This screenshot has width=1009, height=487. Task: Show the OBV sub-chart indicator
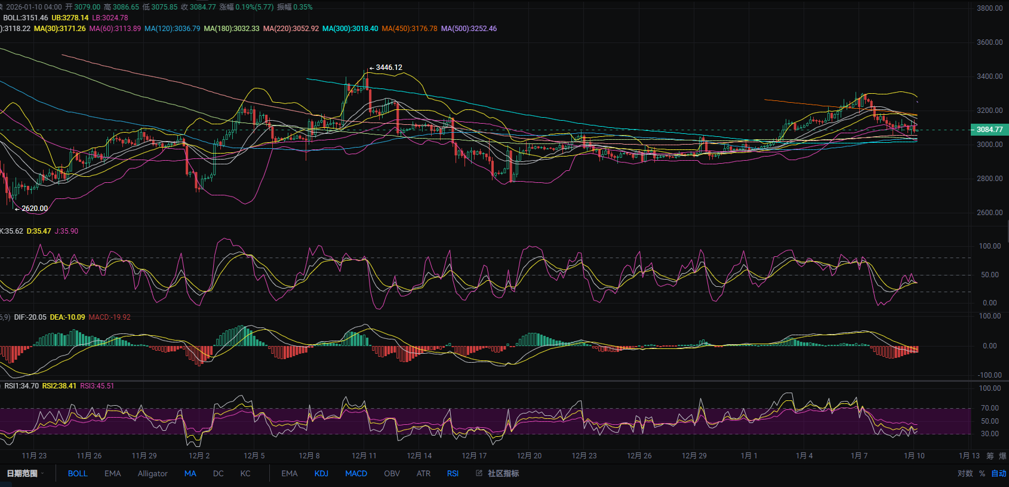coord(392,473)
